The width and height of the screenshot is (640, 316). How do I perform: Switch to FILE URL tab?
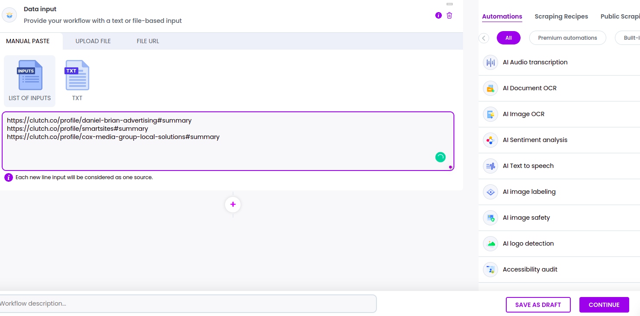click(148, 41)
